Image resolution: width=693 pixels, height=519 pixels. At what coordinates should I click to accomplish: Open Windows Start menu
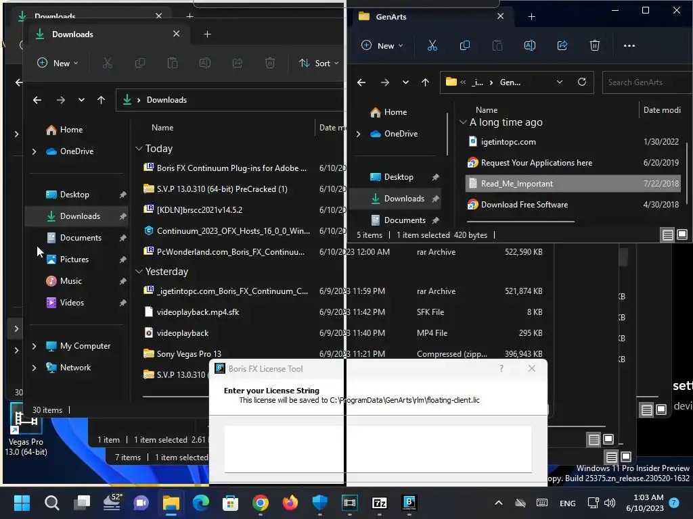[x=22, y=503]
